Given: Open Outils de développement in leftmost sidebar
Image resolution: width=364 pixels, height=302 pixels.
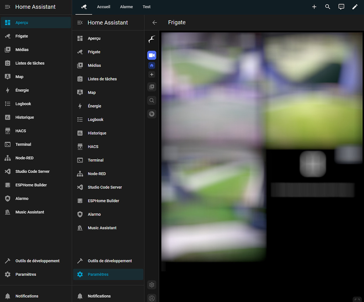Looking at the screenshot, I should point(37,261).
